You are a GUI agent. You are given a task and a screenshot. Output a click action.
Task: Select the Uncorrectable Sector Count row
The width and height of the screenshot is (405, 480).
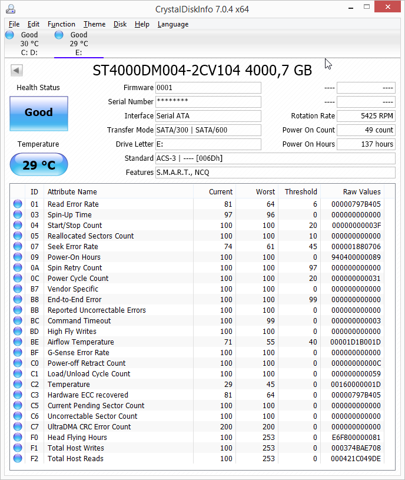coord(197,416)
